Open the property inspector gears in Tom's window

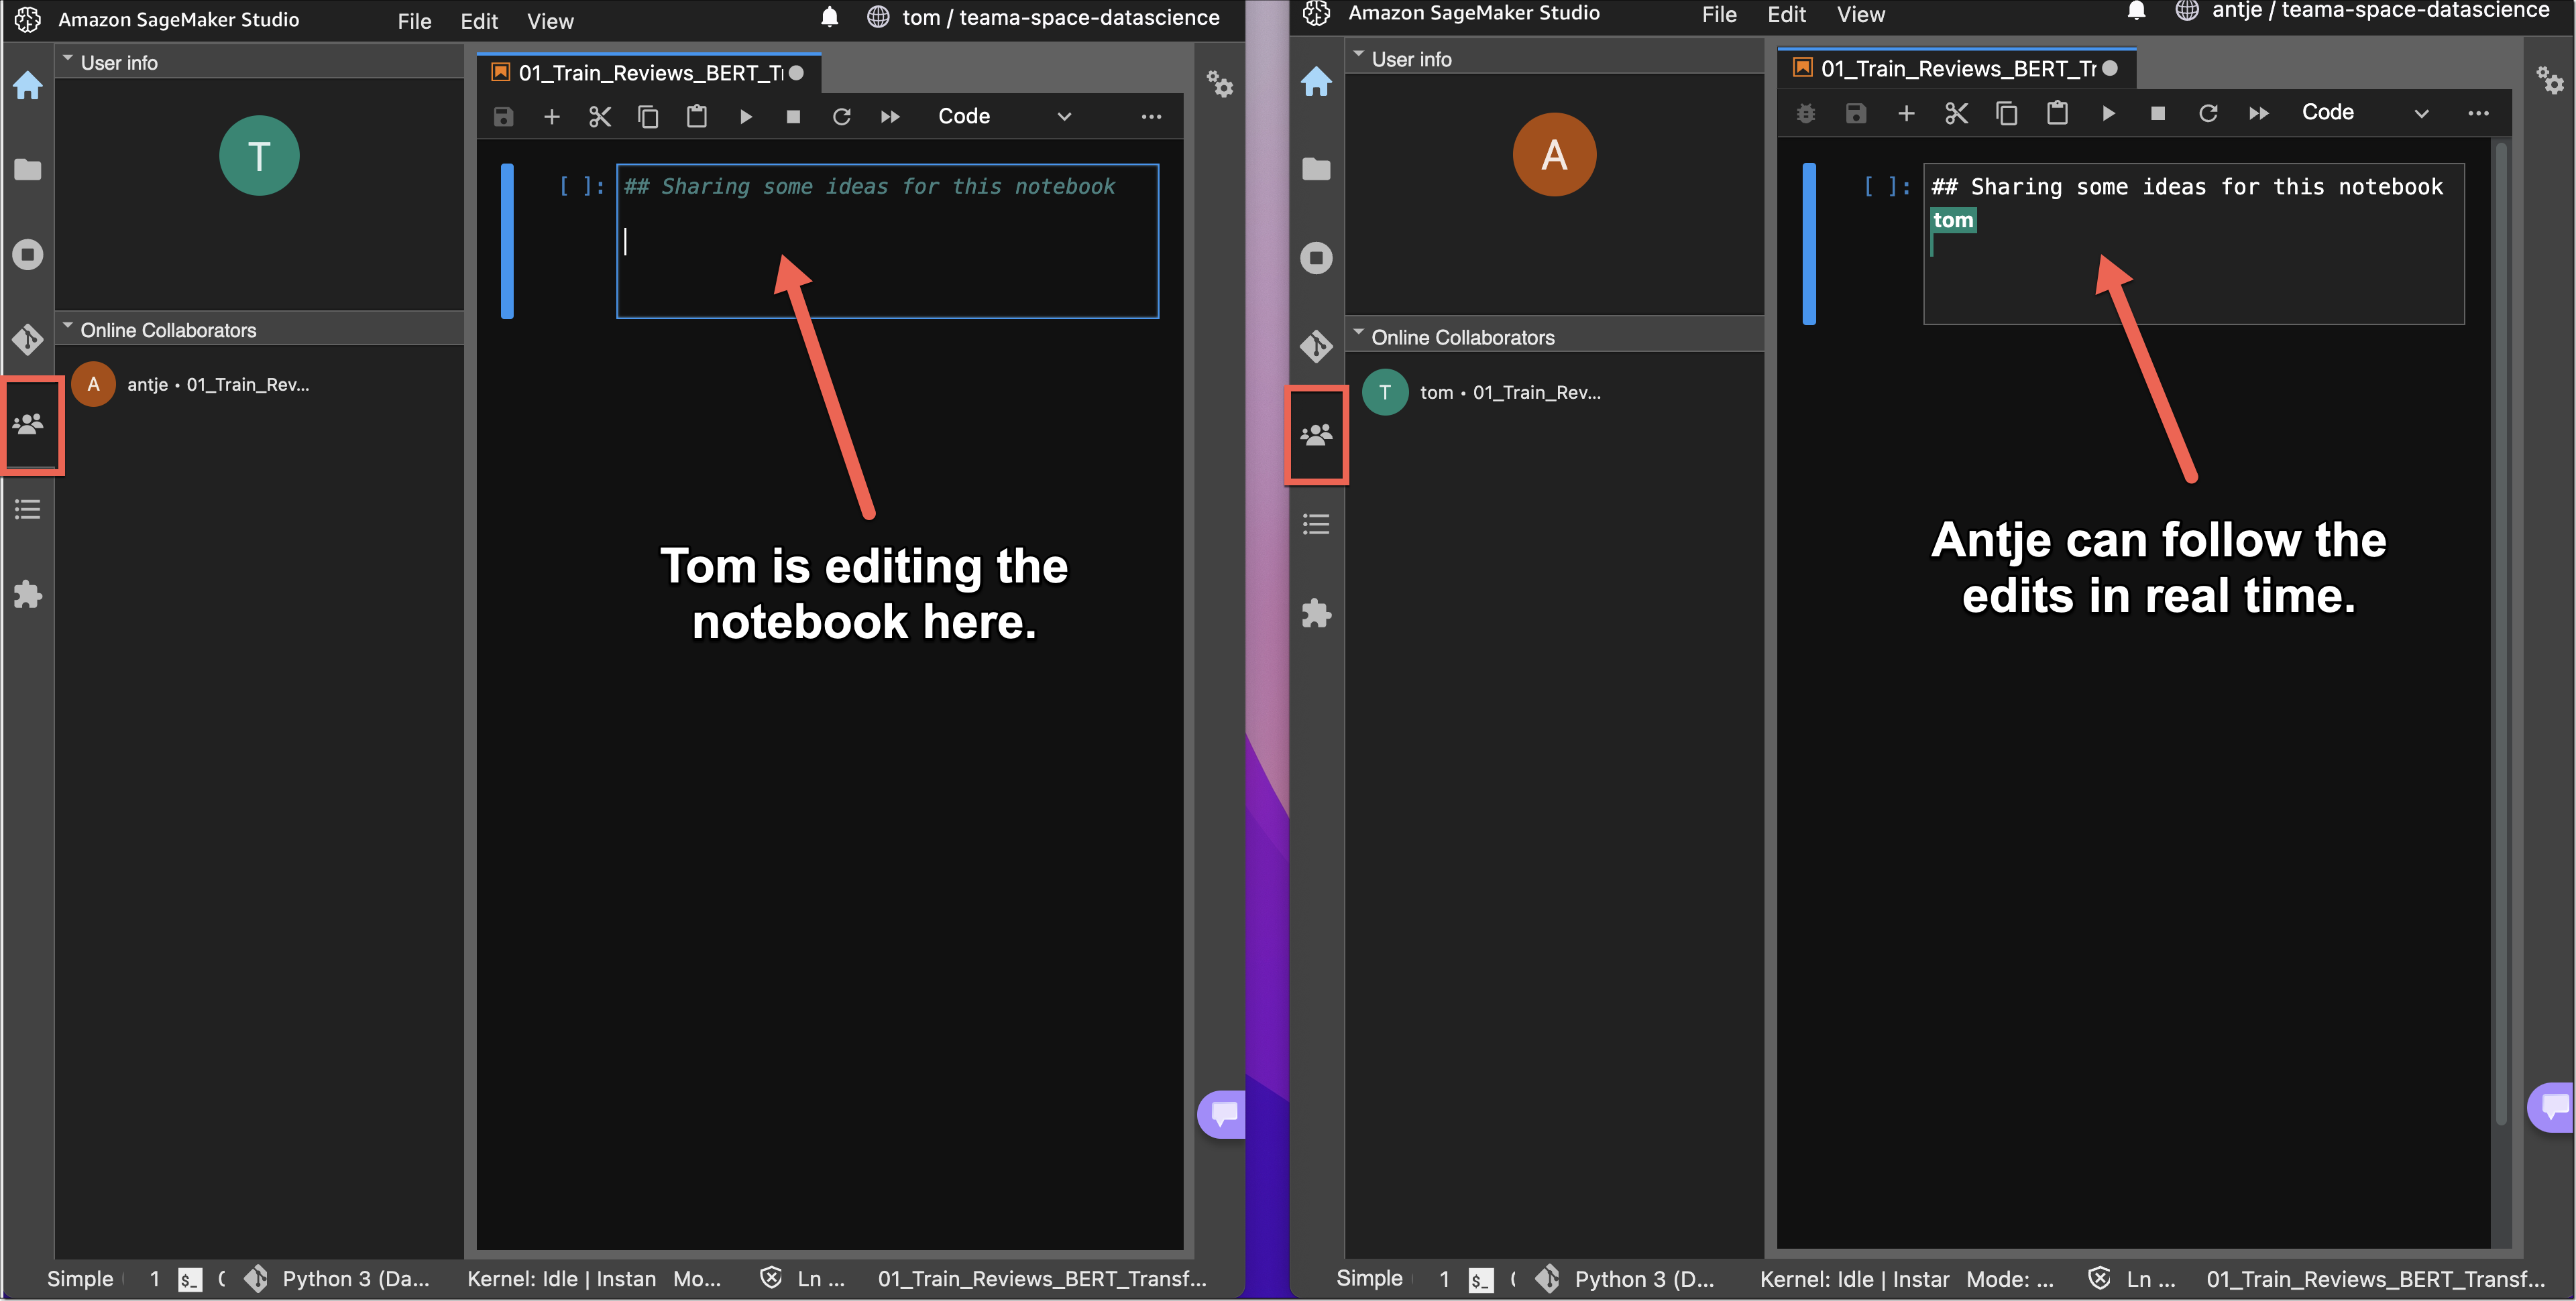[1219, 84]
